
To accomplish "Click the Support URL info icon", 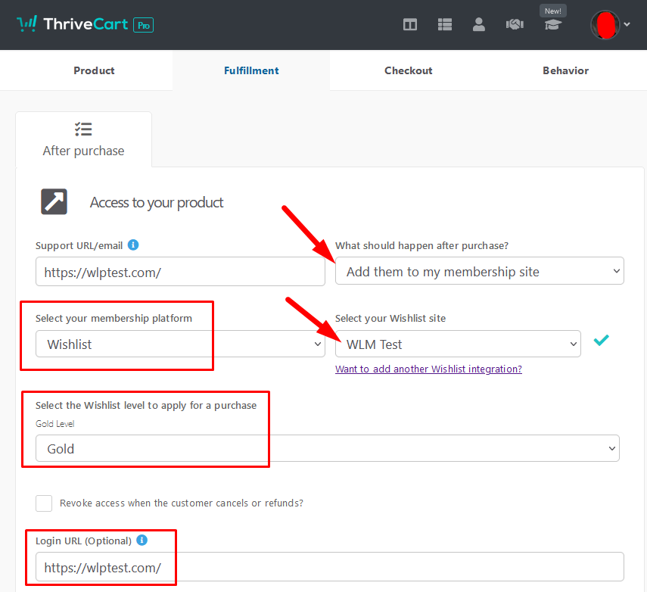I will 133,245.
